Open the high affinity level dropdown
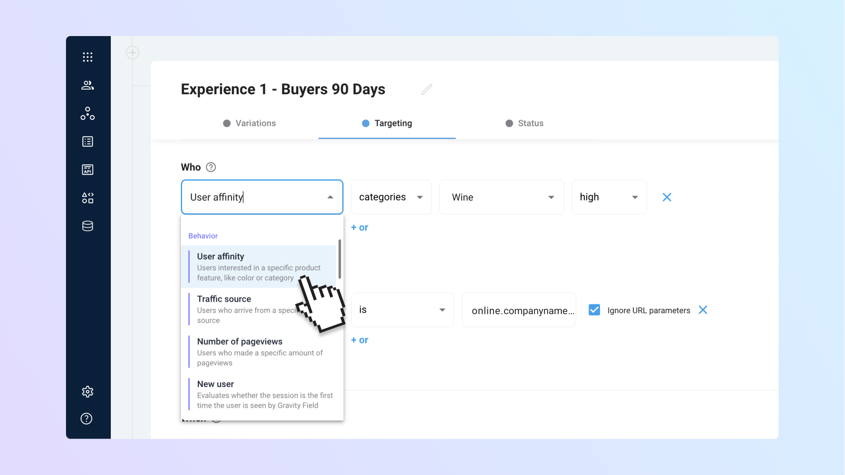 (x=609, y=197)
